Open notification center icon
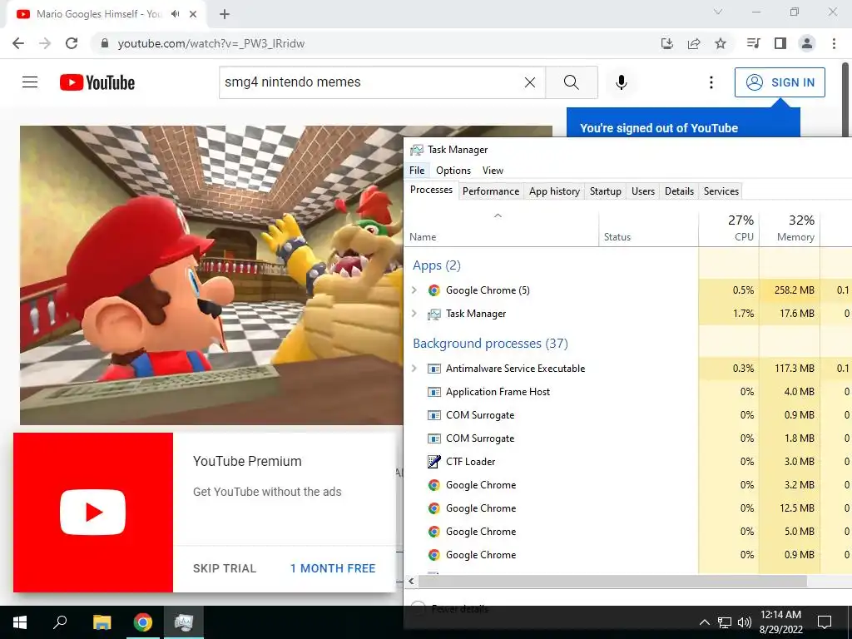The height and width of the screenshot is (639, 852). [825, 622]
